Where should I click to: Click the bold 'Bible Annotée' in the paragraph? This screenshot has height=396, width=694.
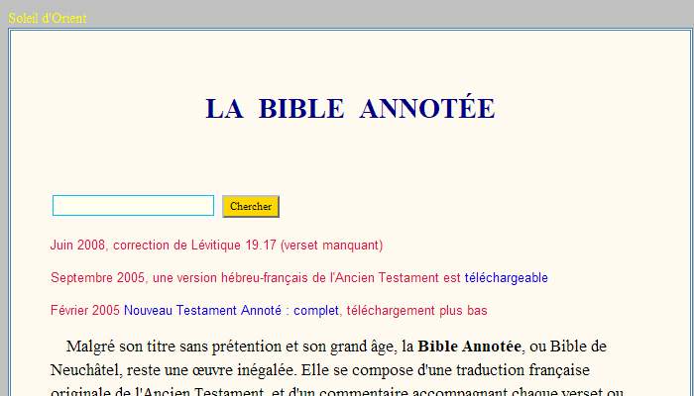[469, 346]
